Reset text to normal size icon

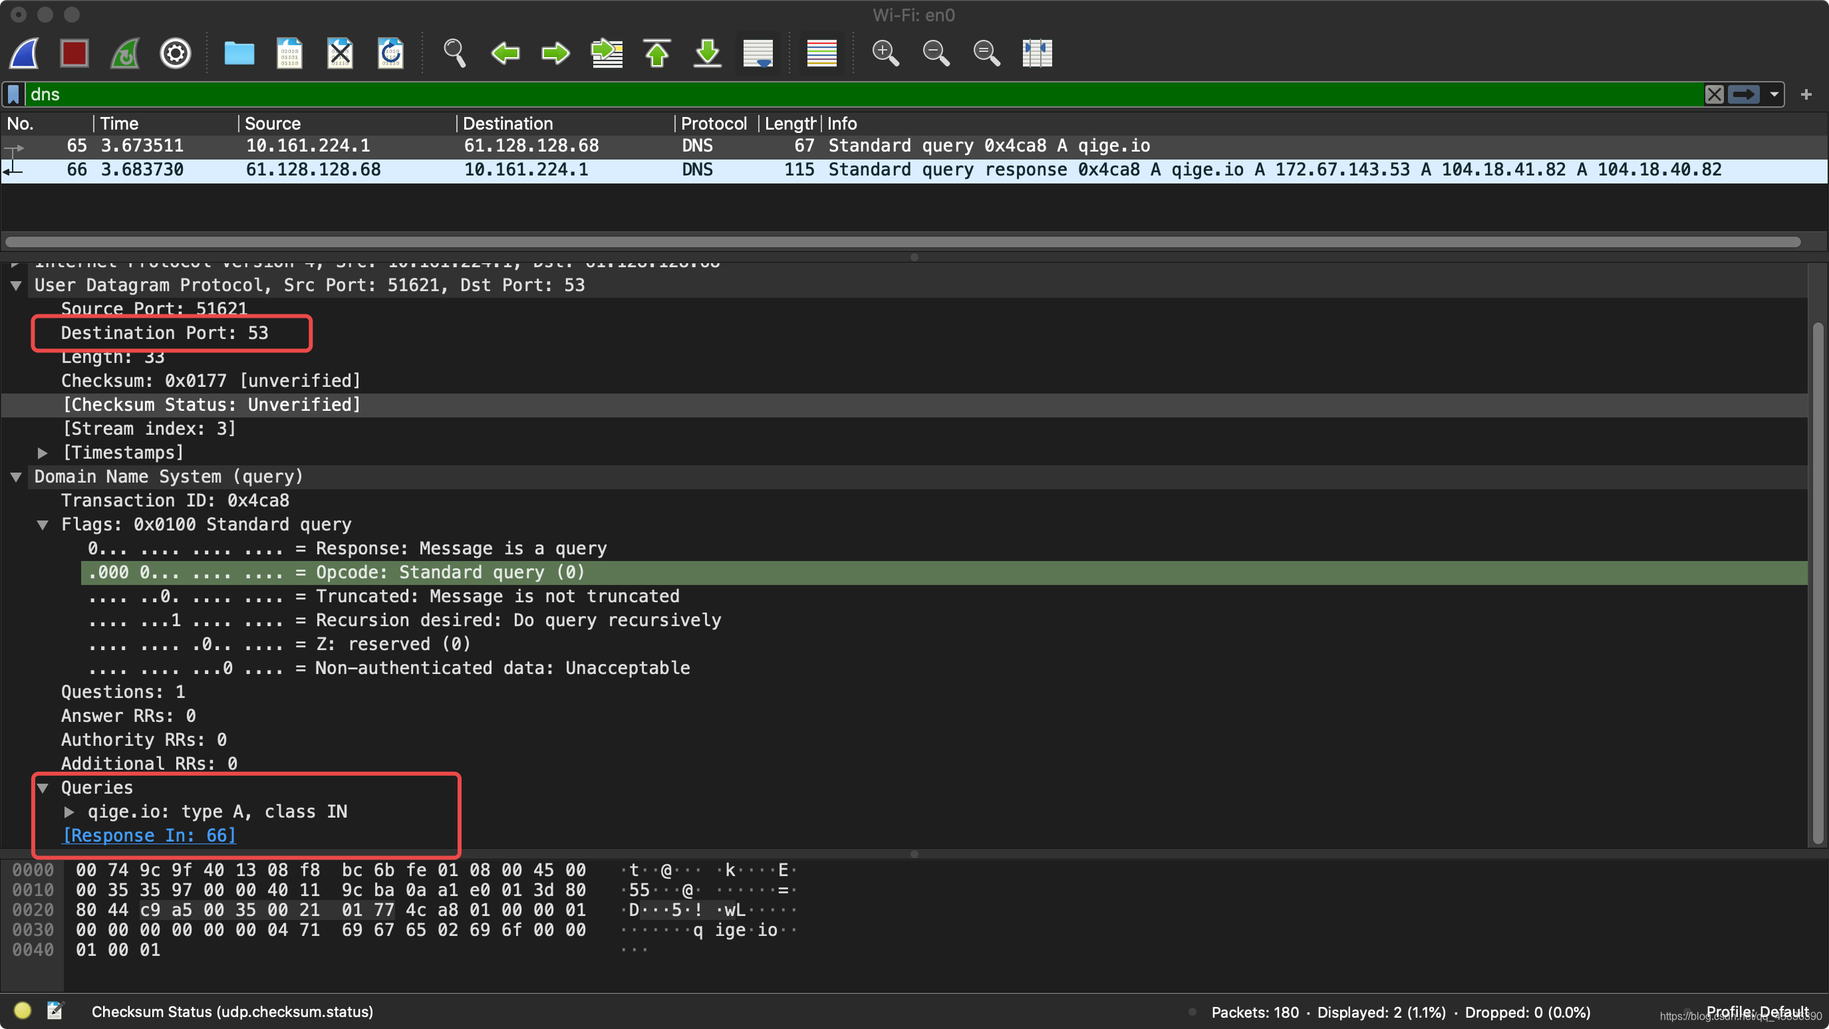click(x=986, y=53)
